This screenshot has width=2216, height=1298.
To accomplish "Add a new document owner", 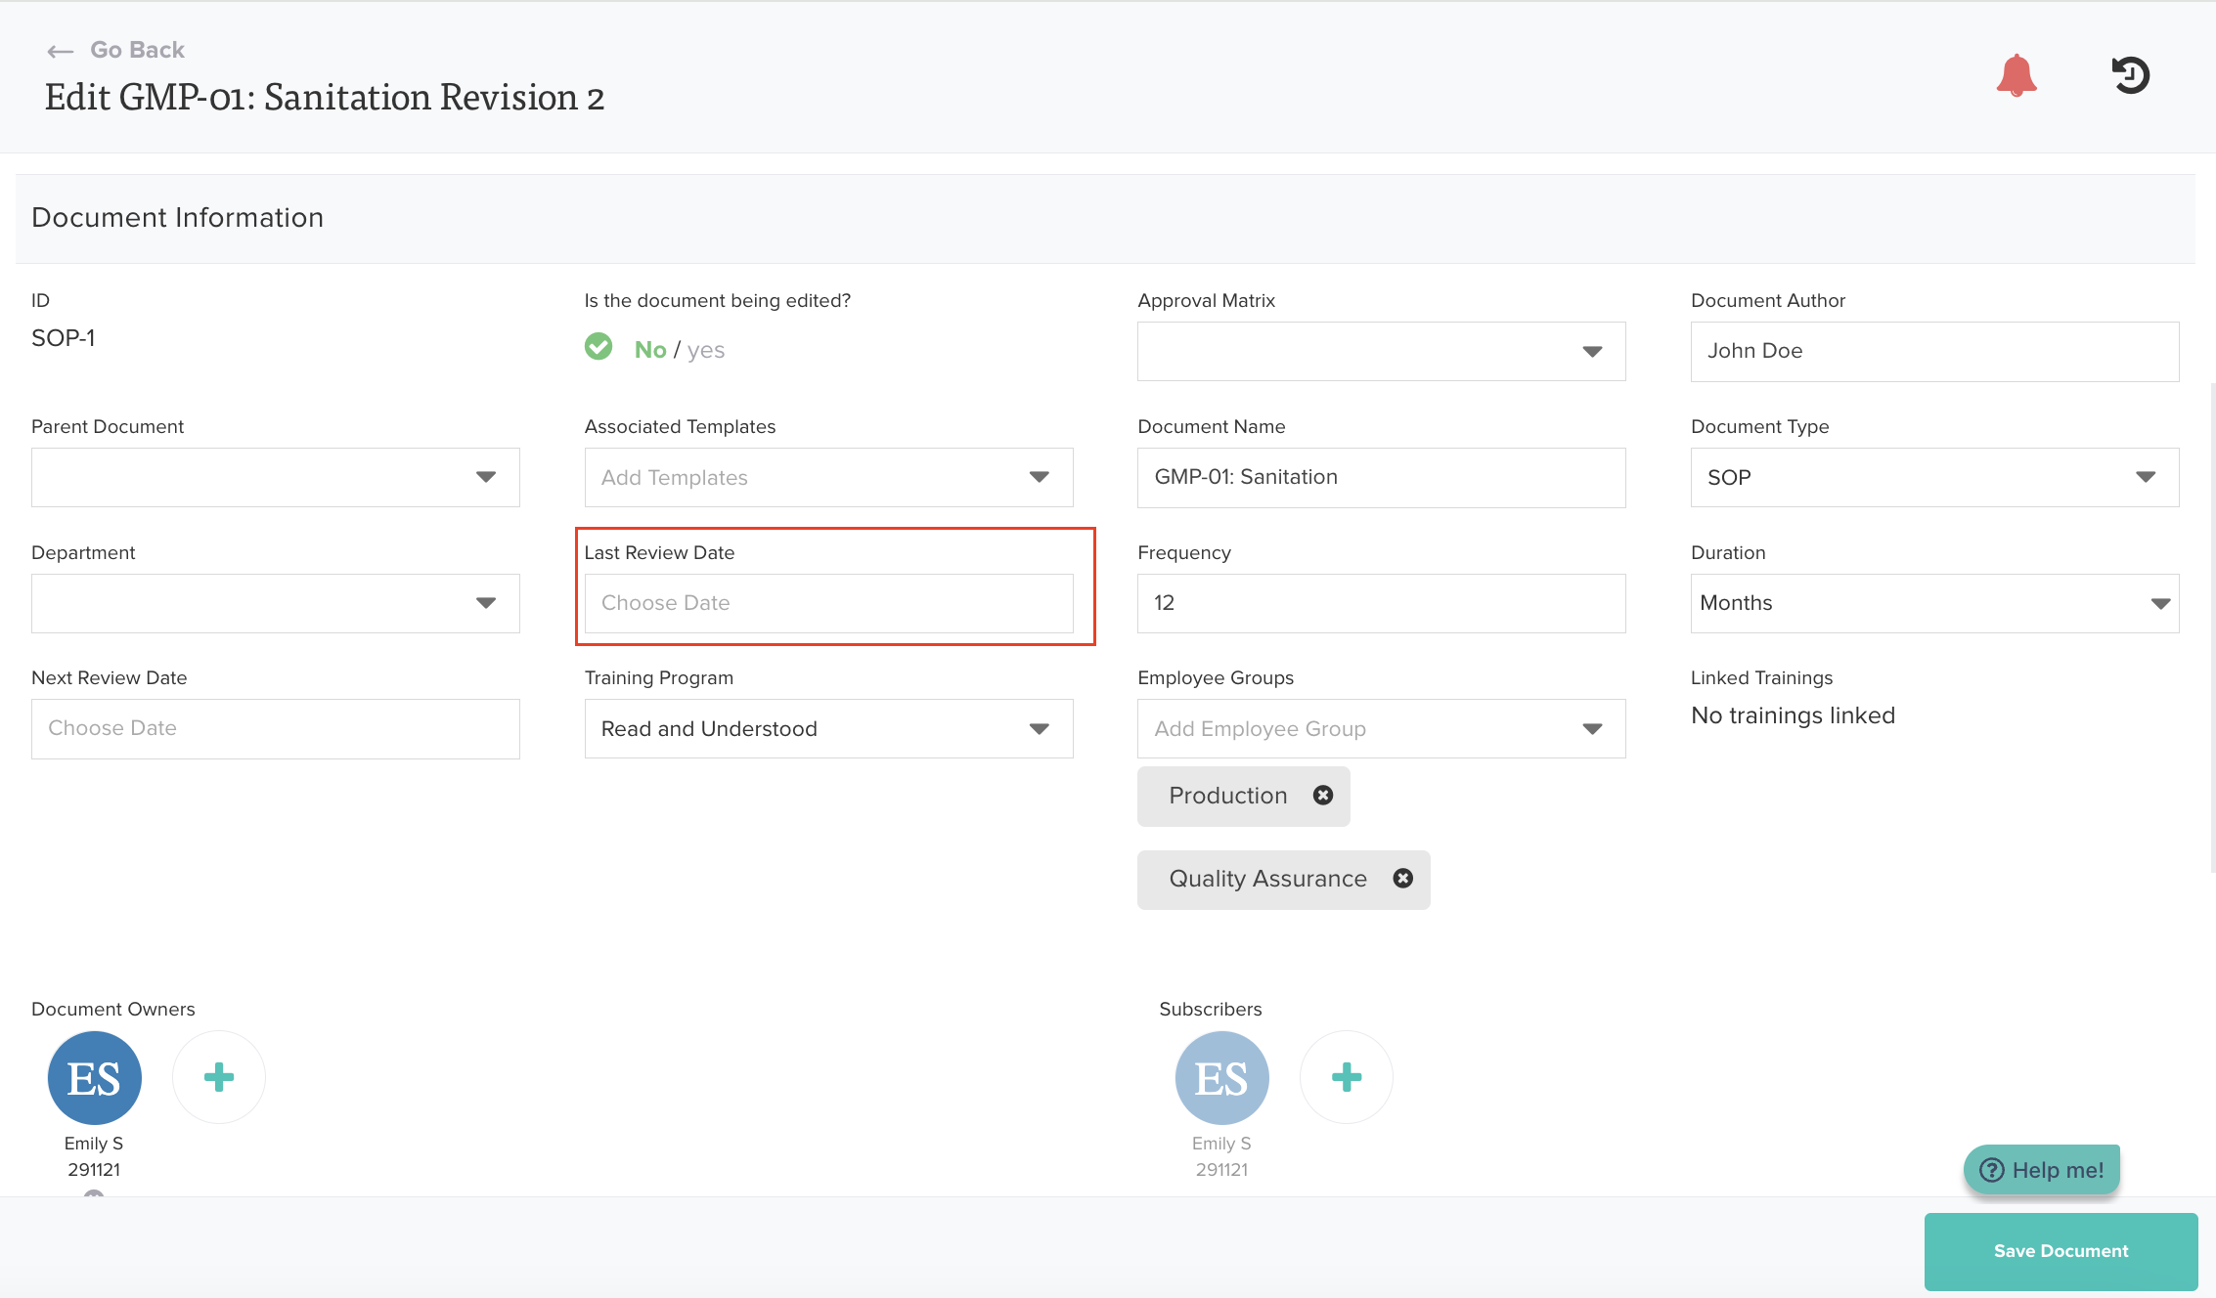I will tap(219, 1077).
